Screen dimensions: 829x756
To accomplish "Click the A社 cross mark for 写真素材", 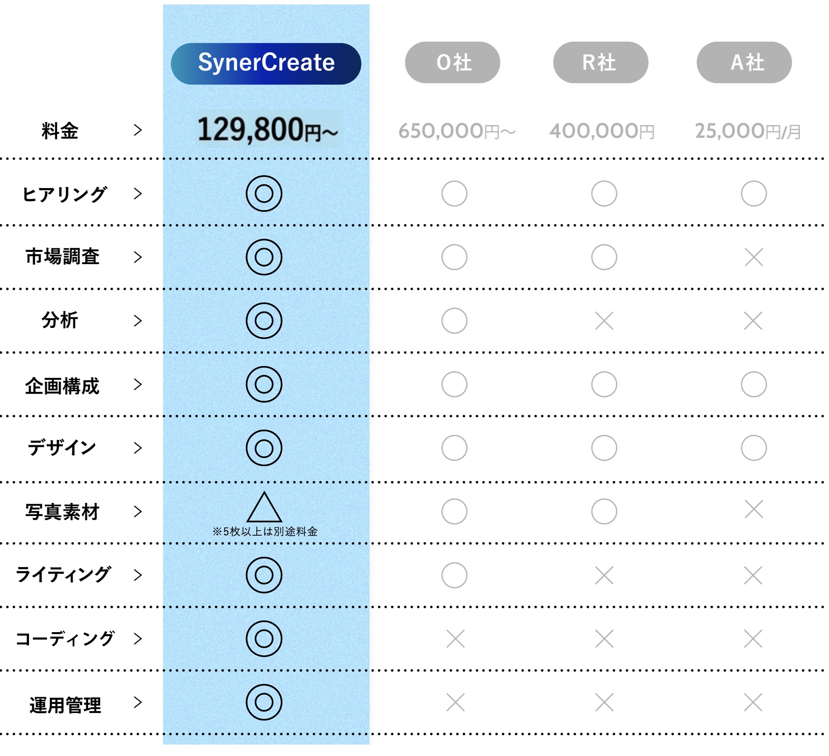I will (x=754, y=509).
